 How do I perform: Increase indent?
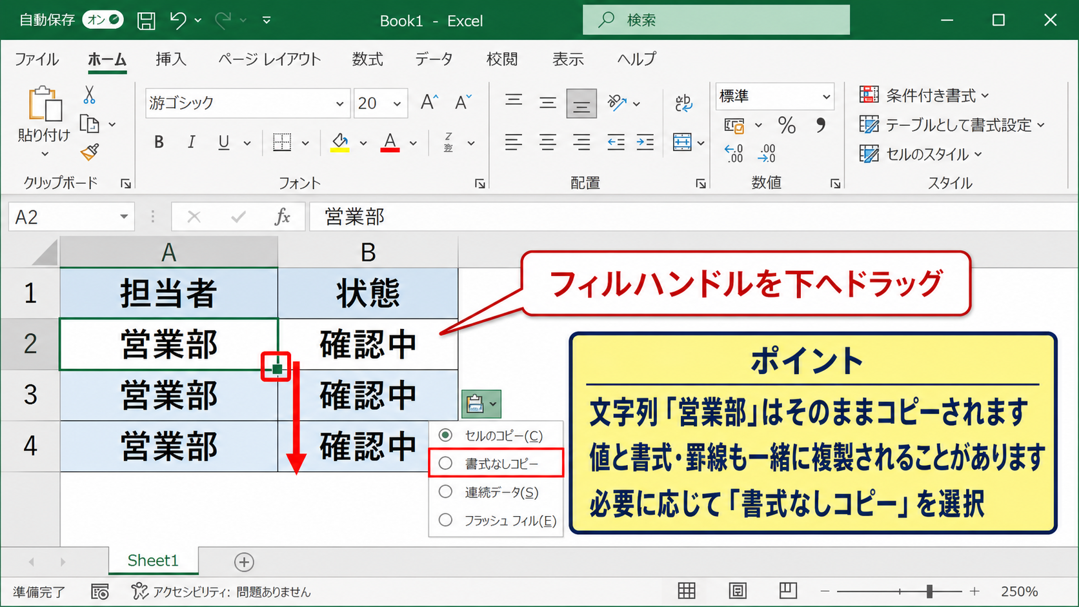[x=645, y=143]
